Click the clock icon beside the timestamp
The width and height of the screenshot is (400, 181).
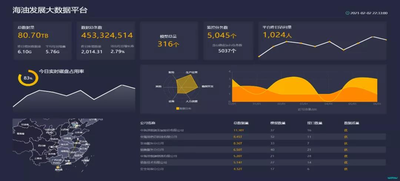[x=347, y=13]
